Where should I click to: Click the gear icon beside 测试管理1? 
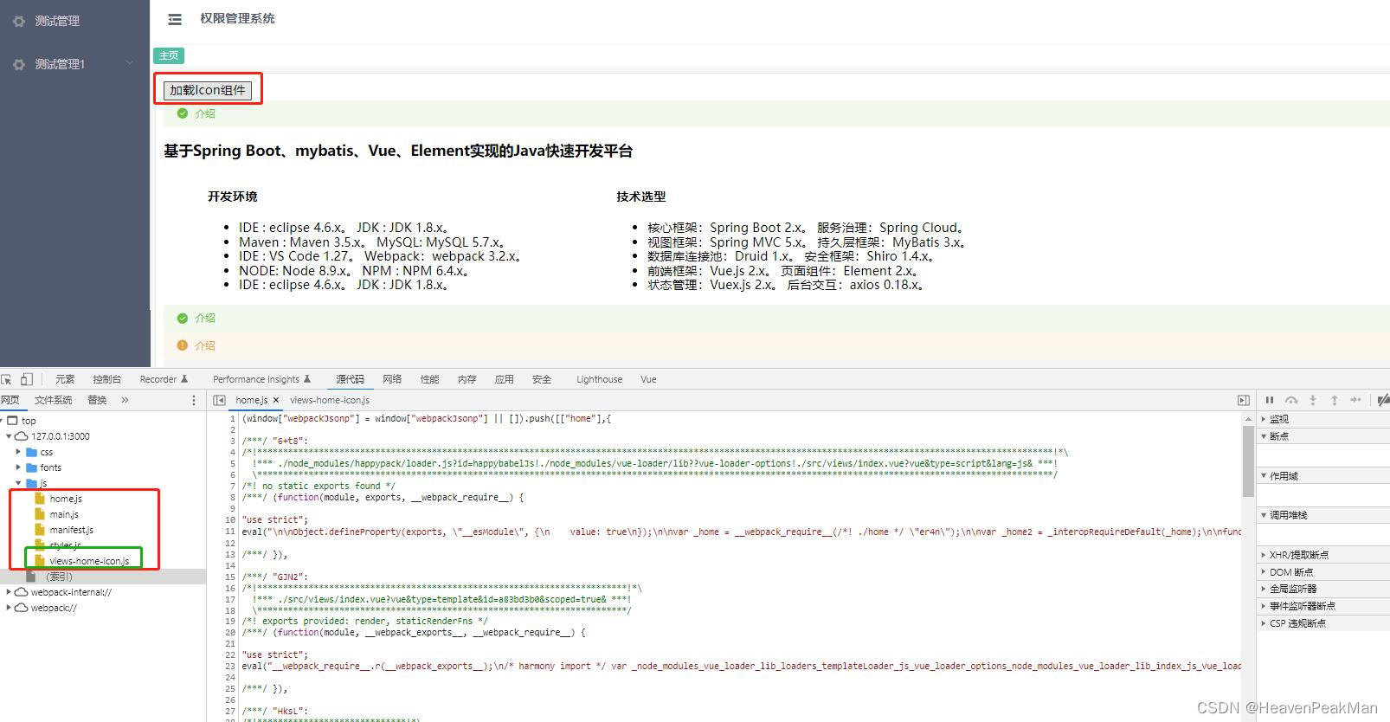click(18, 64)
